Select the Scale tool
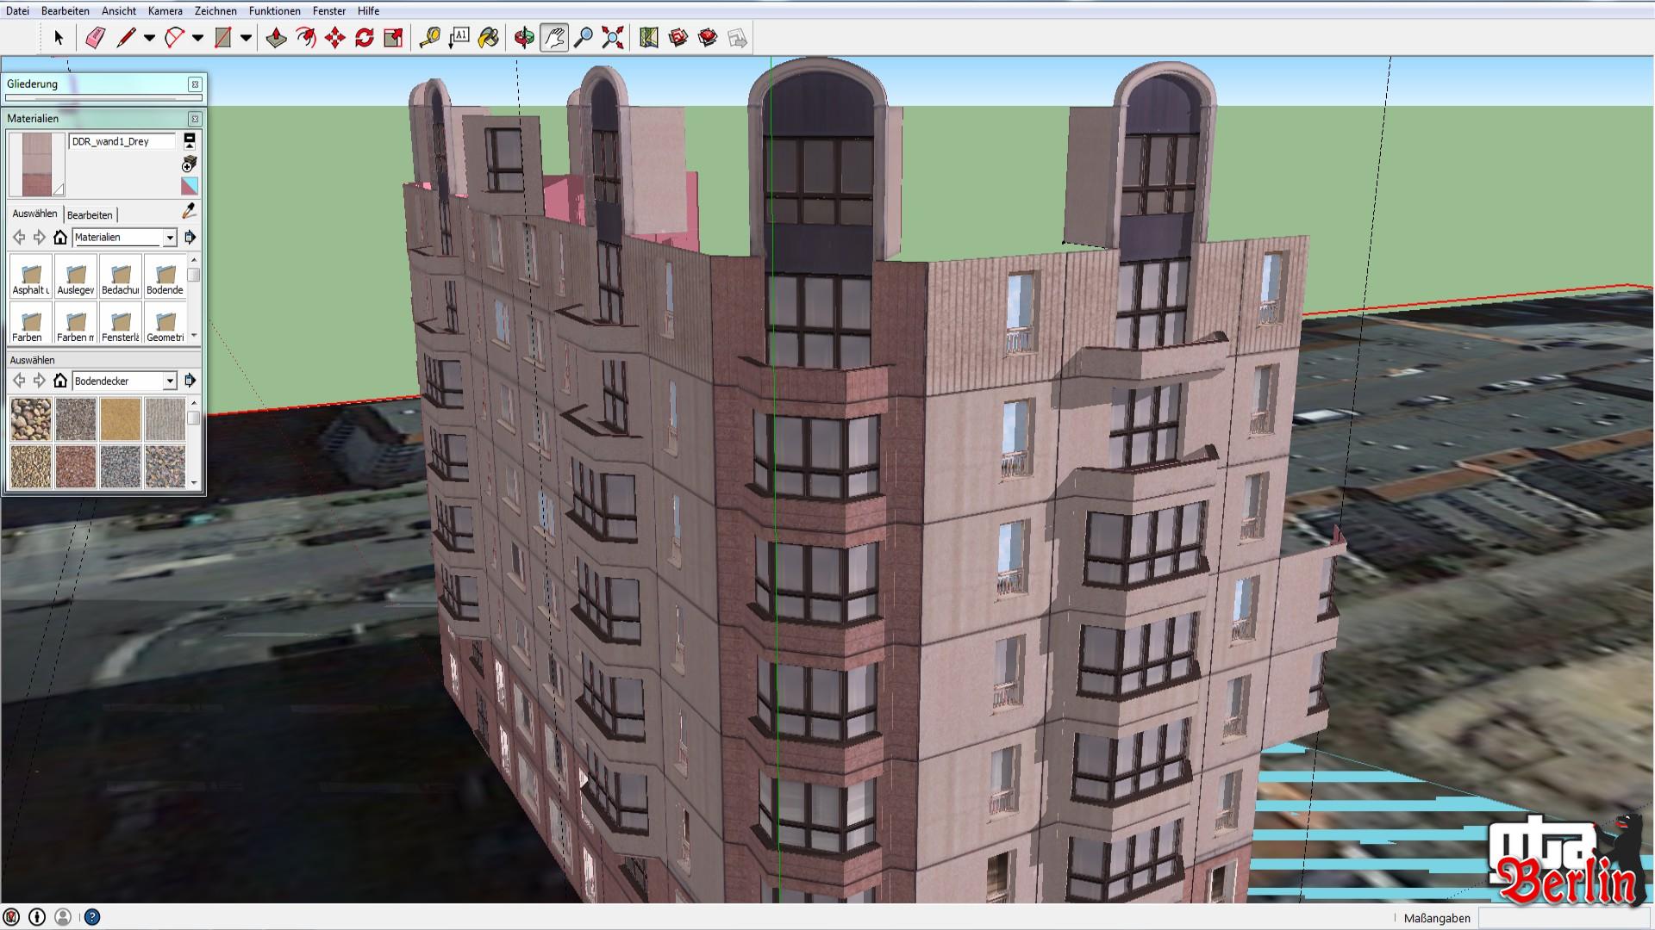Screen dimensions: 1655x930 click(393, 38)
